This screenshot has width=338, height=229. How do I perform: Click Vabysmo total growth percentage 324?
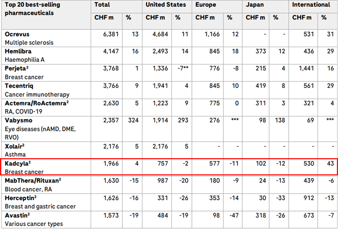pos(133,120)
